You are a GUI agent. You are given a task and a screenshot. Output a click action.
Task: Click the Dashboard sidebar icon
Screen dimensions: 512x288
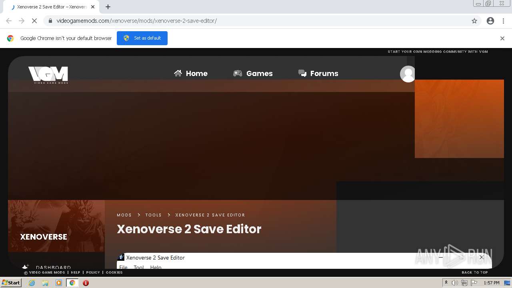(26, 267)
